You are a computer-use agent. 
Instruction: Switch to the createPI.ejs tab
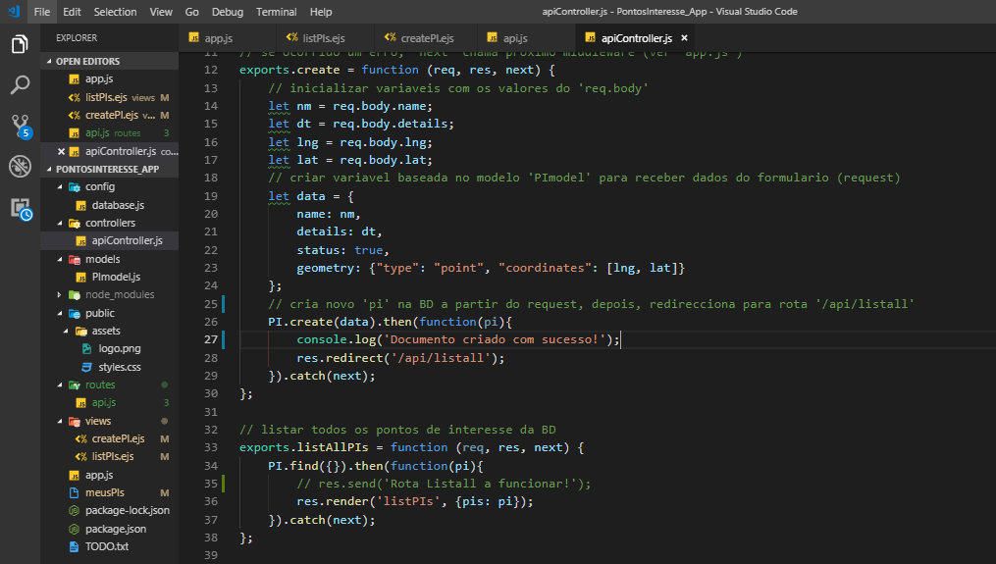click(x=424, y=38)
